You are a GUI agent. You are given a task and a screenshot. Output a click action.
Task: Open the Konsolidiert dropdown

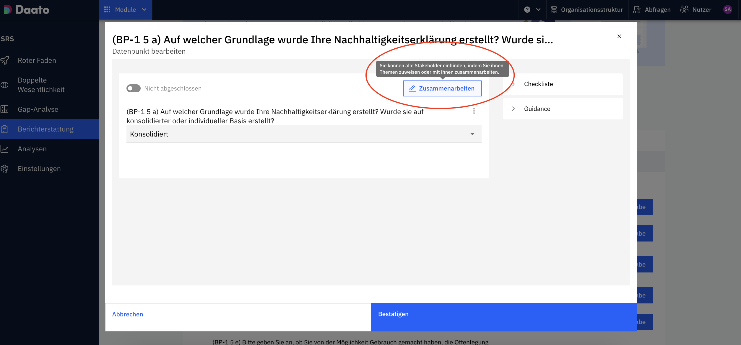click(304, 134)
